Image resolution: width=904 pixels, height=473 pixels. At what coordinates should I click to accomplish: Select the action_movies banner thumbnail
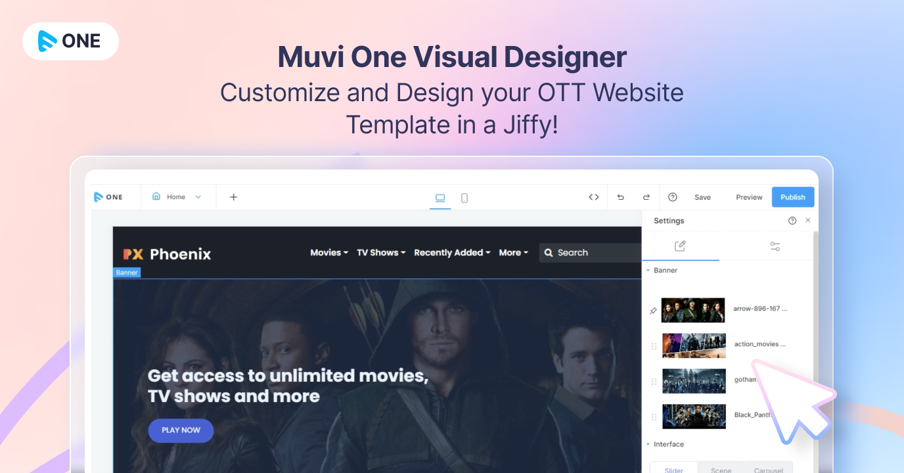(694, 346)
